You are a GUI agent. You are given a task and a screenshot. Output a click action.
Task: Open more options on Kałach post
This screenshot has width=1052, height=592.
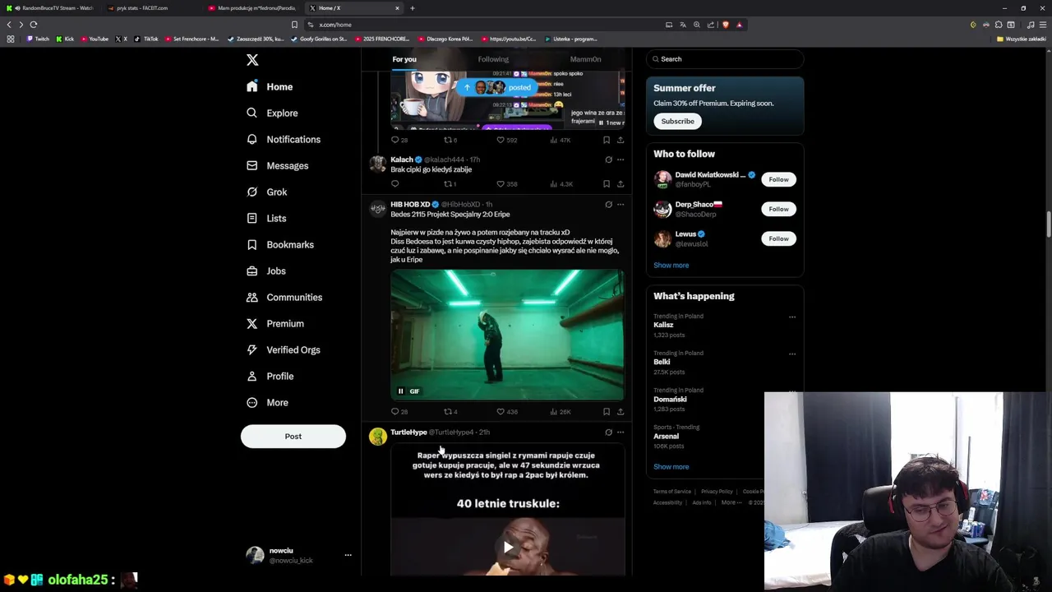coord(621,160)
